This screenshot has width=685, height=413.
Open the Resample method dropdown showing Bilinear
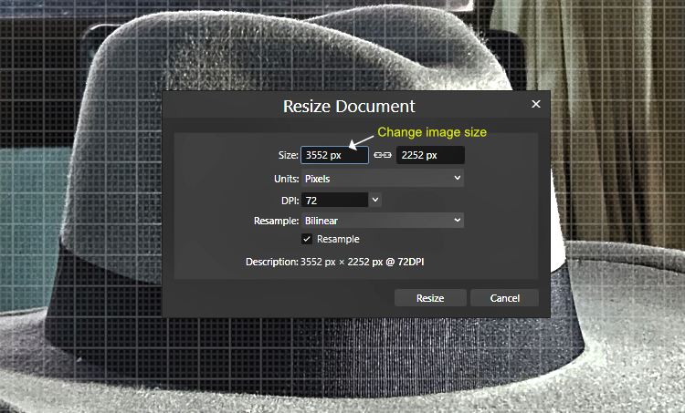pyautogui.click(x=383, y=221)
